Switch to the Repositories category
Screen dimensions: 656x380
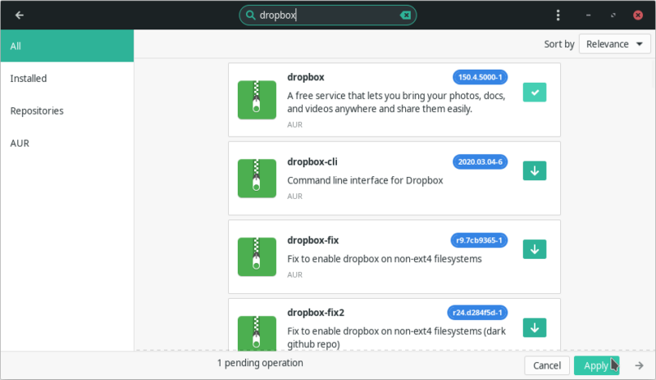(x=67, y=111)
